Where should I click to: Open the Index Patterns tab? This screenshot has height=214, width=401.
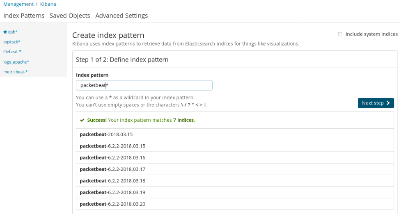tap(24, 16)
